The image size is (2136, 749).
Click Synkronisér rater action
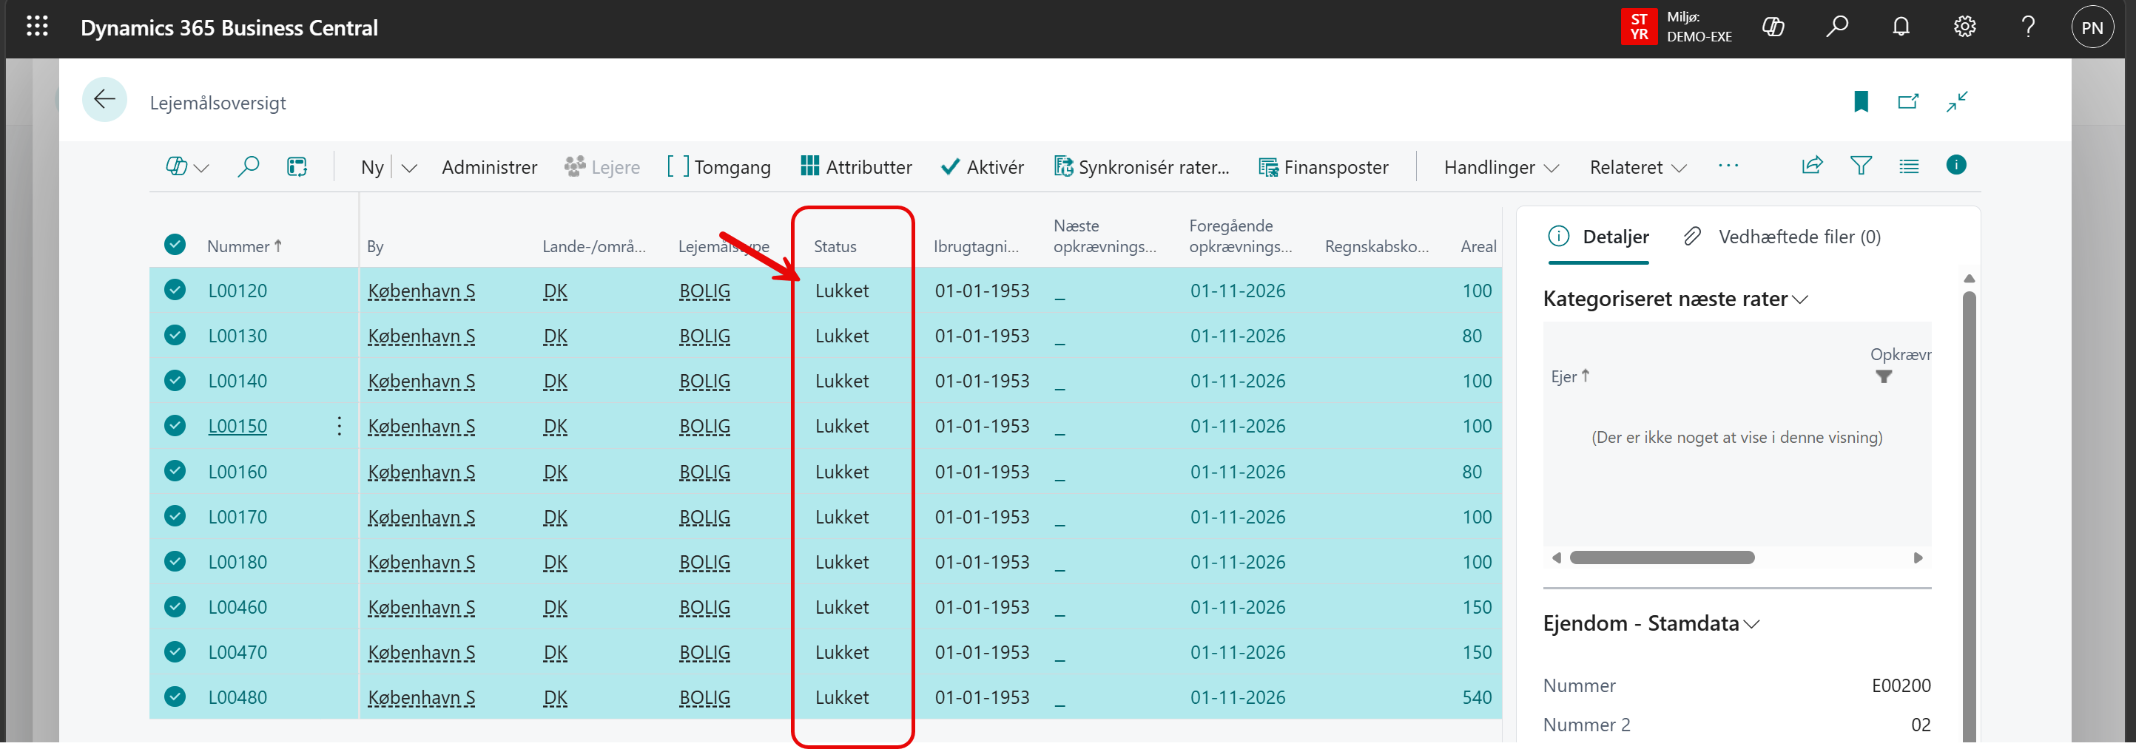(1141, 166)
